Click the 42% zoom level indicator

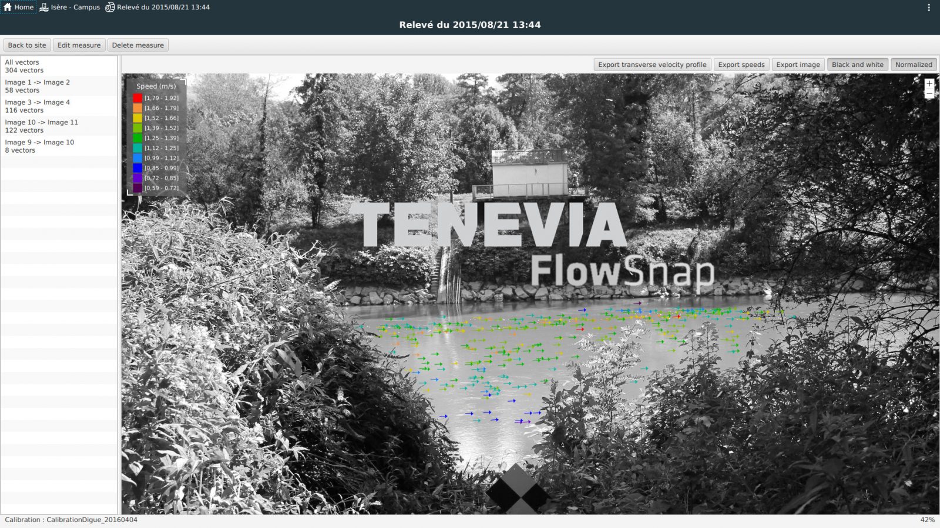[x=928, y=520]
